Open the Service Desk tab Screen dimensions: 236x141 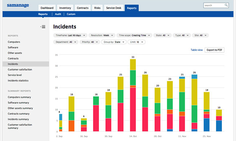114,8
